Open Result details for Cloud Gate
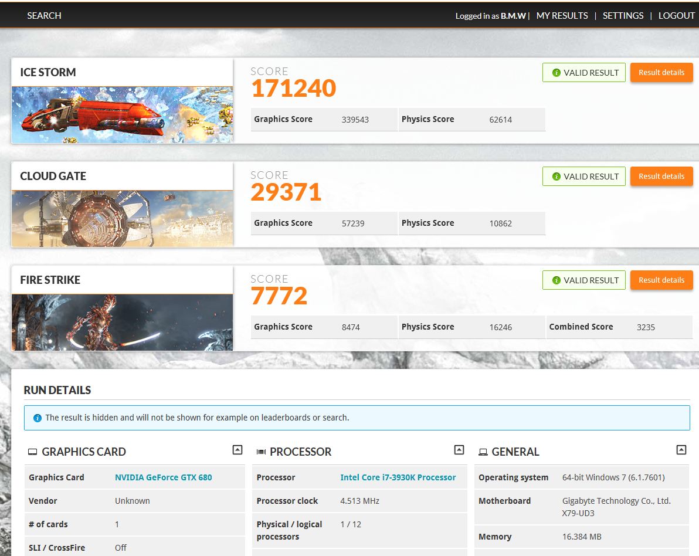Screen dimensions: 699x556 pyautogui.click(x=661, y=176)
